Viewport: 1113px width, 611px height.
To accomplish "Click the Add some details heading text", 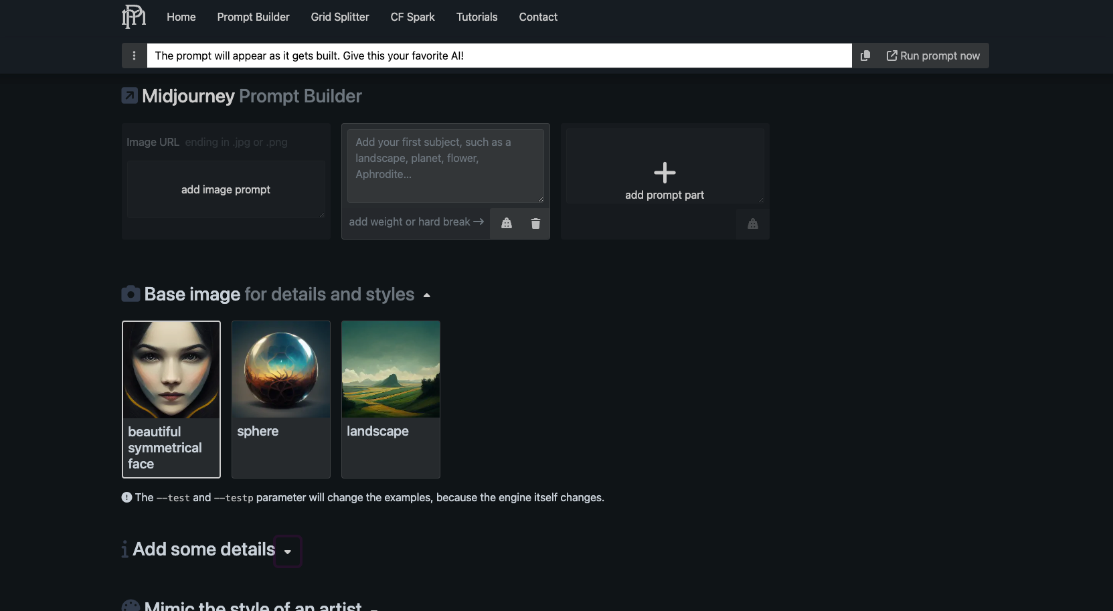I will (x=204, y=549).
